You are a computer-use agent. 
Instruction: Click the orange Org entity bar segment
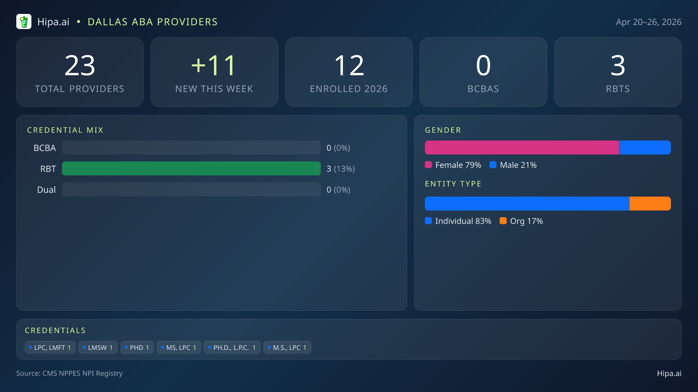[650, 204]
